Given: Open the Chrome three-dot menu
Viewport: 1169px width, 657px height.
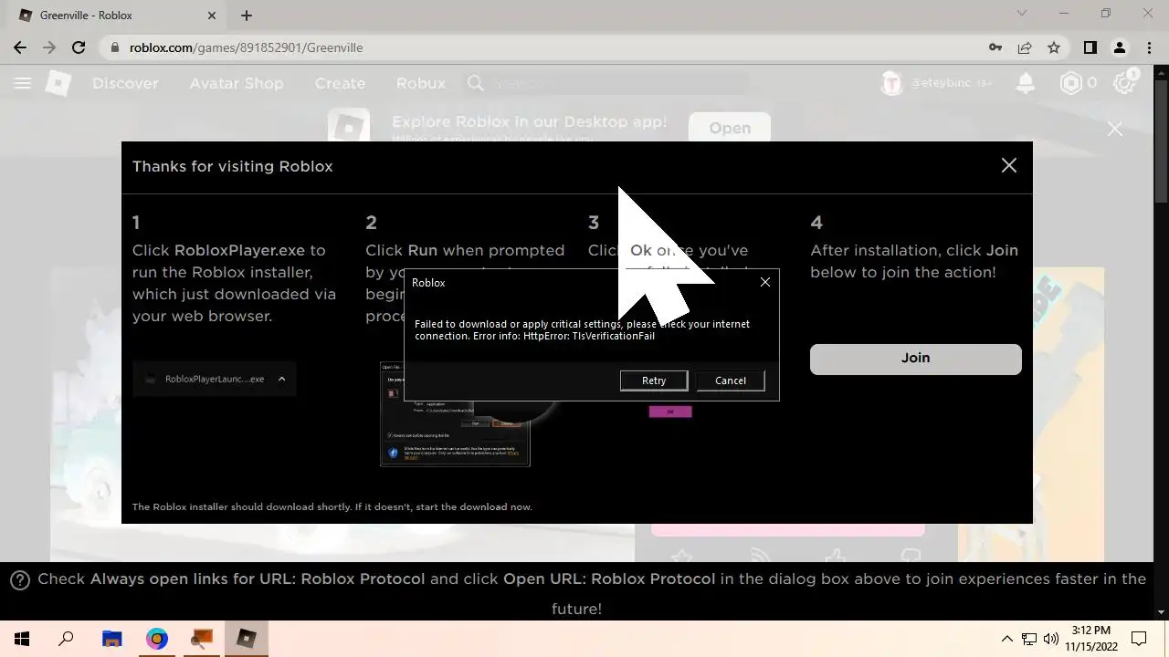Looking at the screenshot, I should click(1149, 47).
